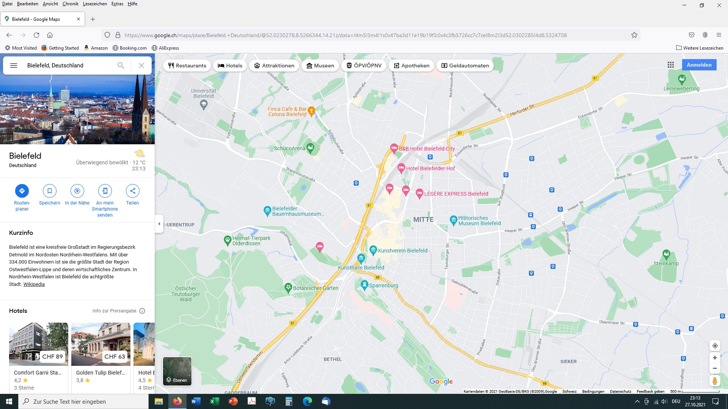Click the Teilen share icon
Screen dimensions: 728x409
click(133, 191)
